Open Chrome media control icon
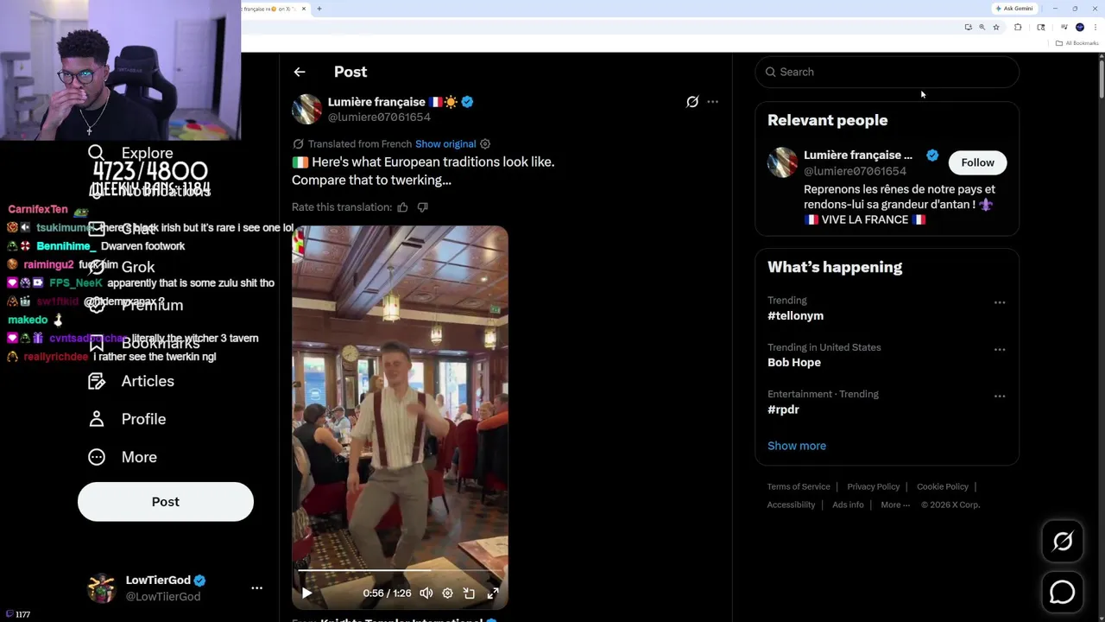Viewport: 1105px width, 622px height. (1064, 28)
